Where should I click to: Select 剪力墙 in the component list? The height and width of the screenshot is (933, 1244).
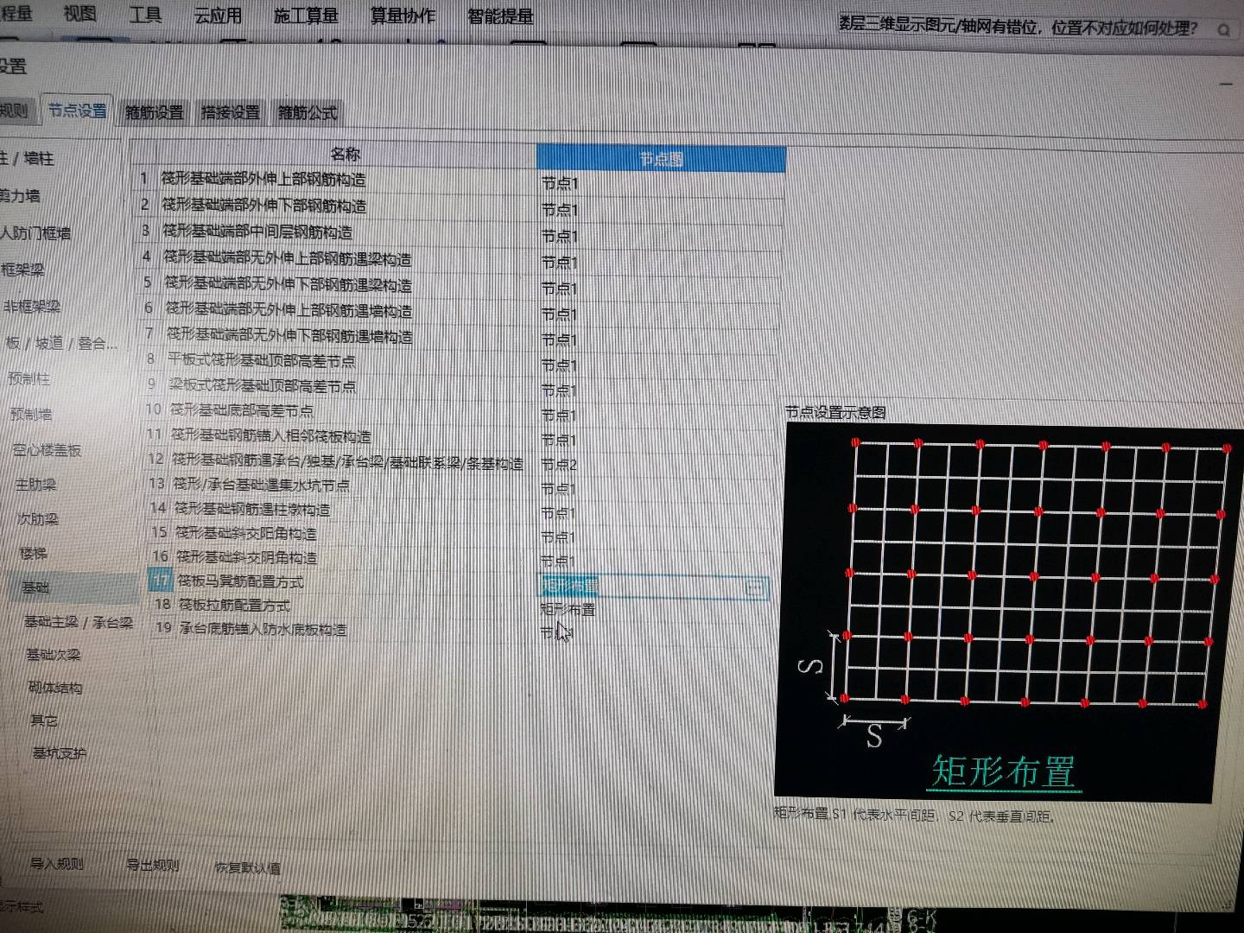coord(20,196)
